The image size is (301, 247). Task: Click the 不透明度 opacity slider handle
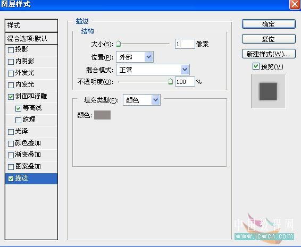point(170,81)
